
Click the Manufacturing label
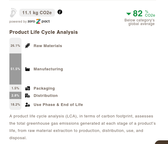[x=48, y=69]
